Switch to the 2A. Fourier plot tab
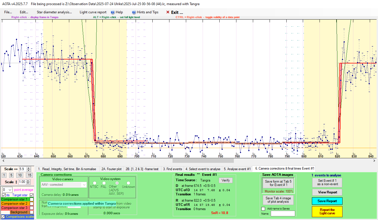 [x=112, y=169]
